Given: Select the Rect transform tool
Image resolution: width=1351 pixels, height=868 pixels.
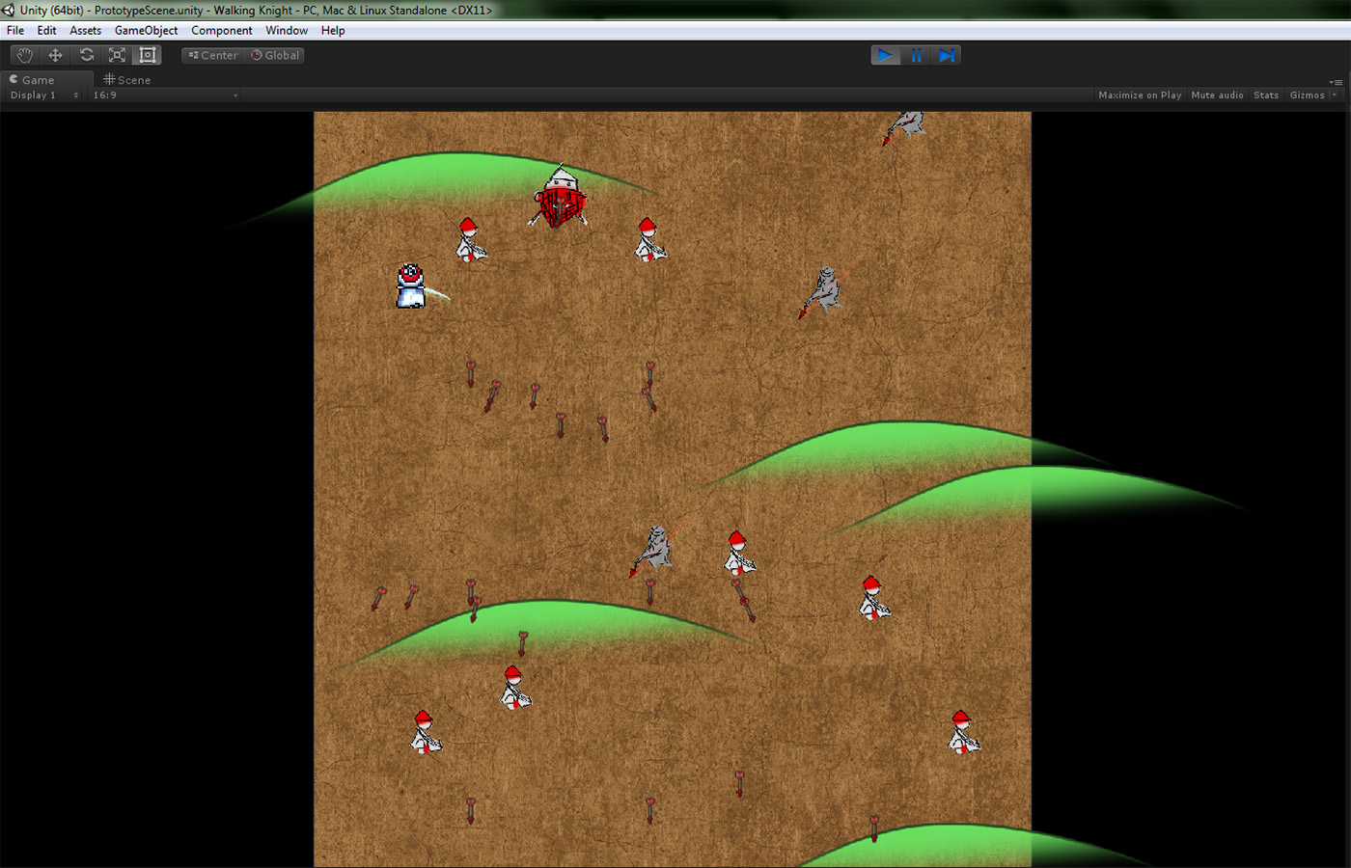Looking at the screenshot, I should [148, 55].
